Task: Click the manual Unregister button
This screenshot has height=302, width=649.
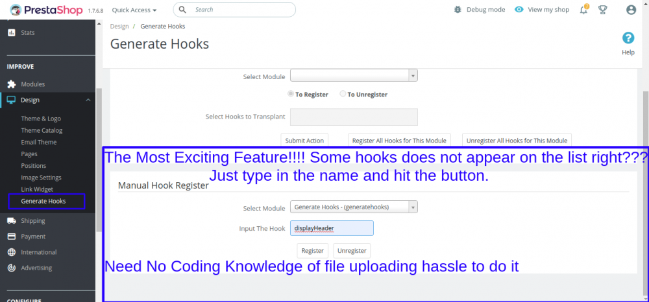Action: [352, 251]
